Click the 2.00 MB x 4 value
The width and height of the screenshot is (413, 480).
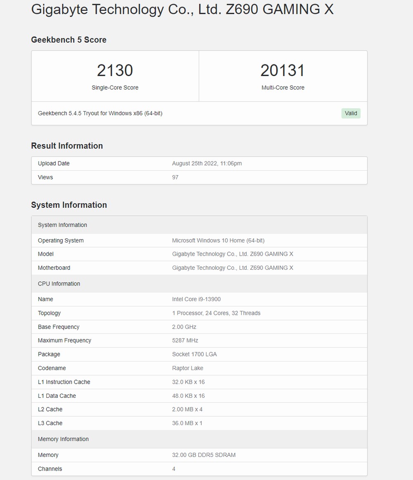[187, 409]
